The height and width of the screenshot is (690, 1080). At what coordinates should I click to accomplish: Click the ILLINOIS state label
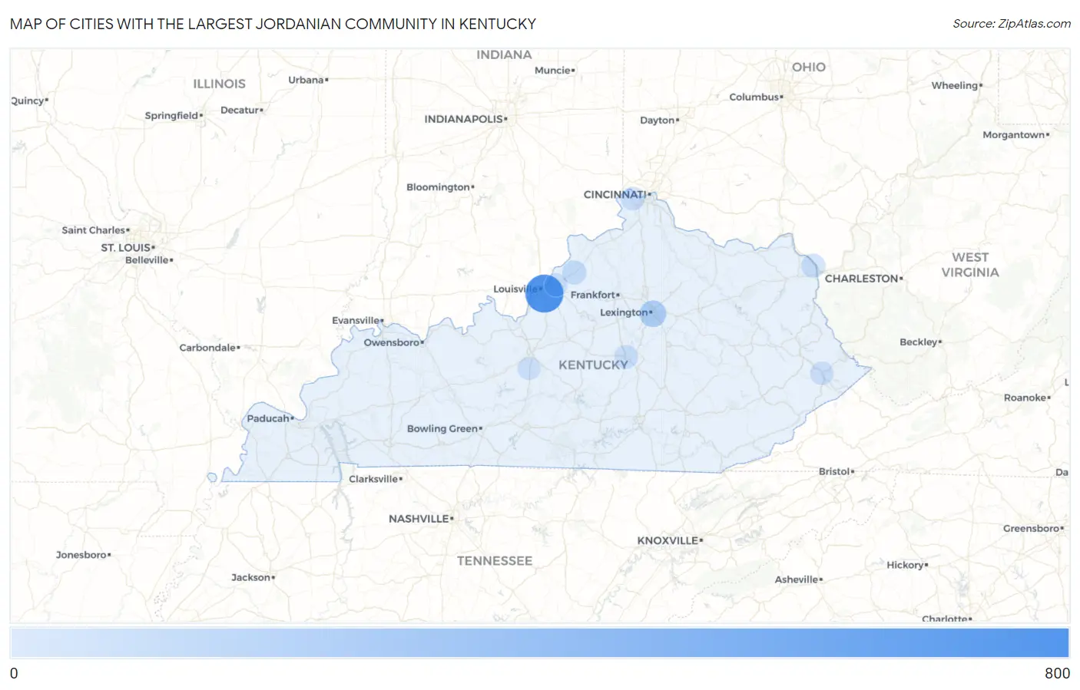coord(219,84)
